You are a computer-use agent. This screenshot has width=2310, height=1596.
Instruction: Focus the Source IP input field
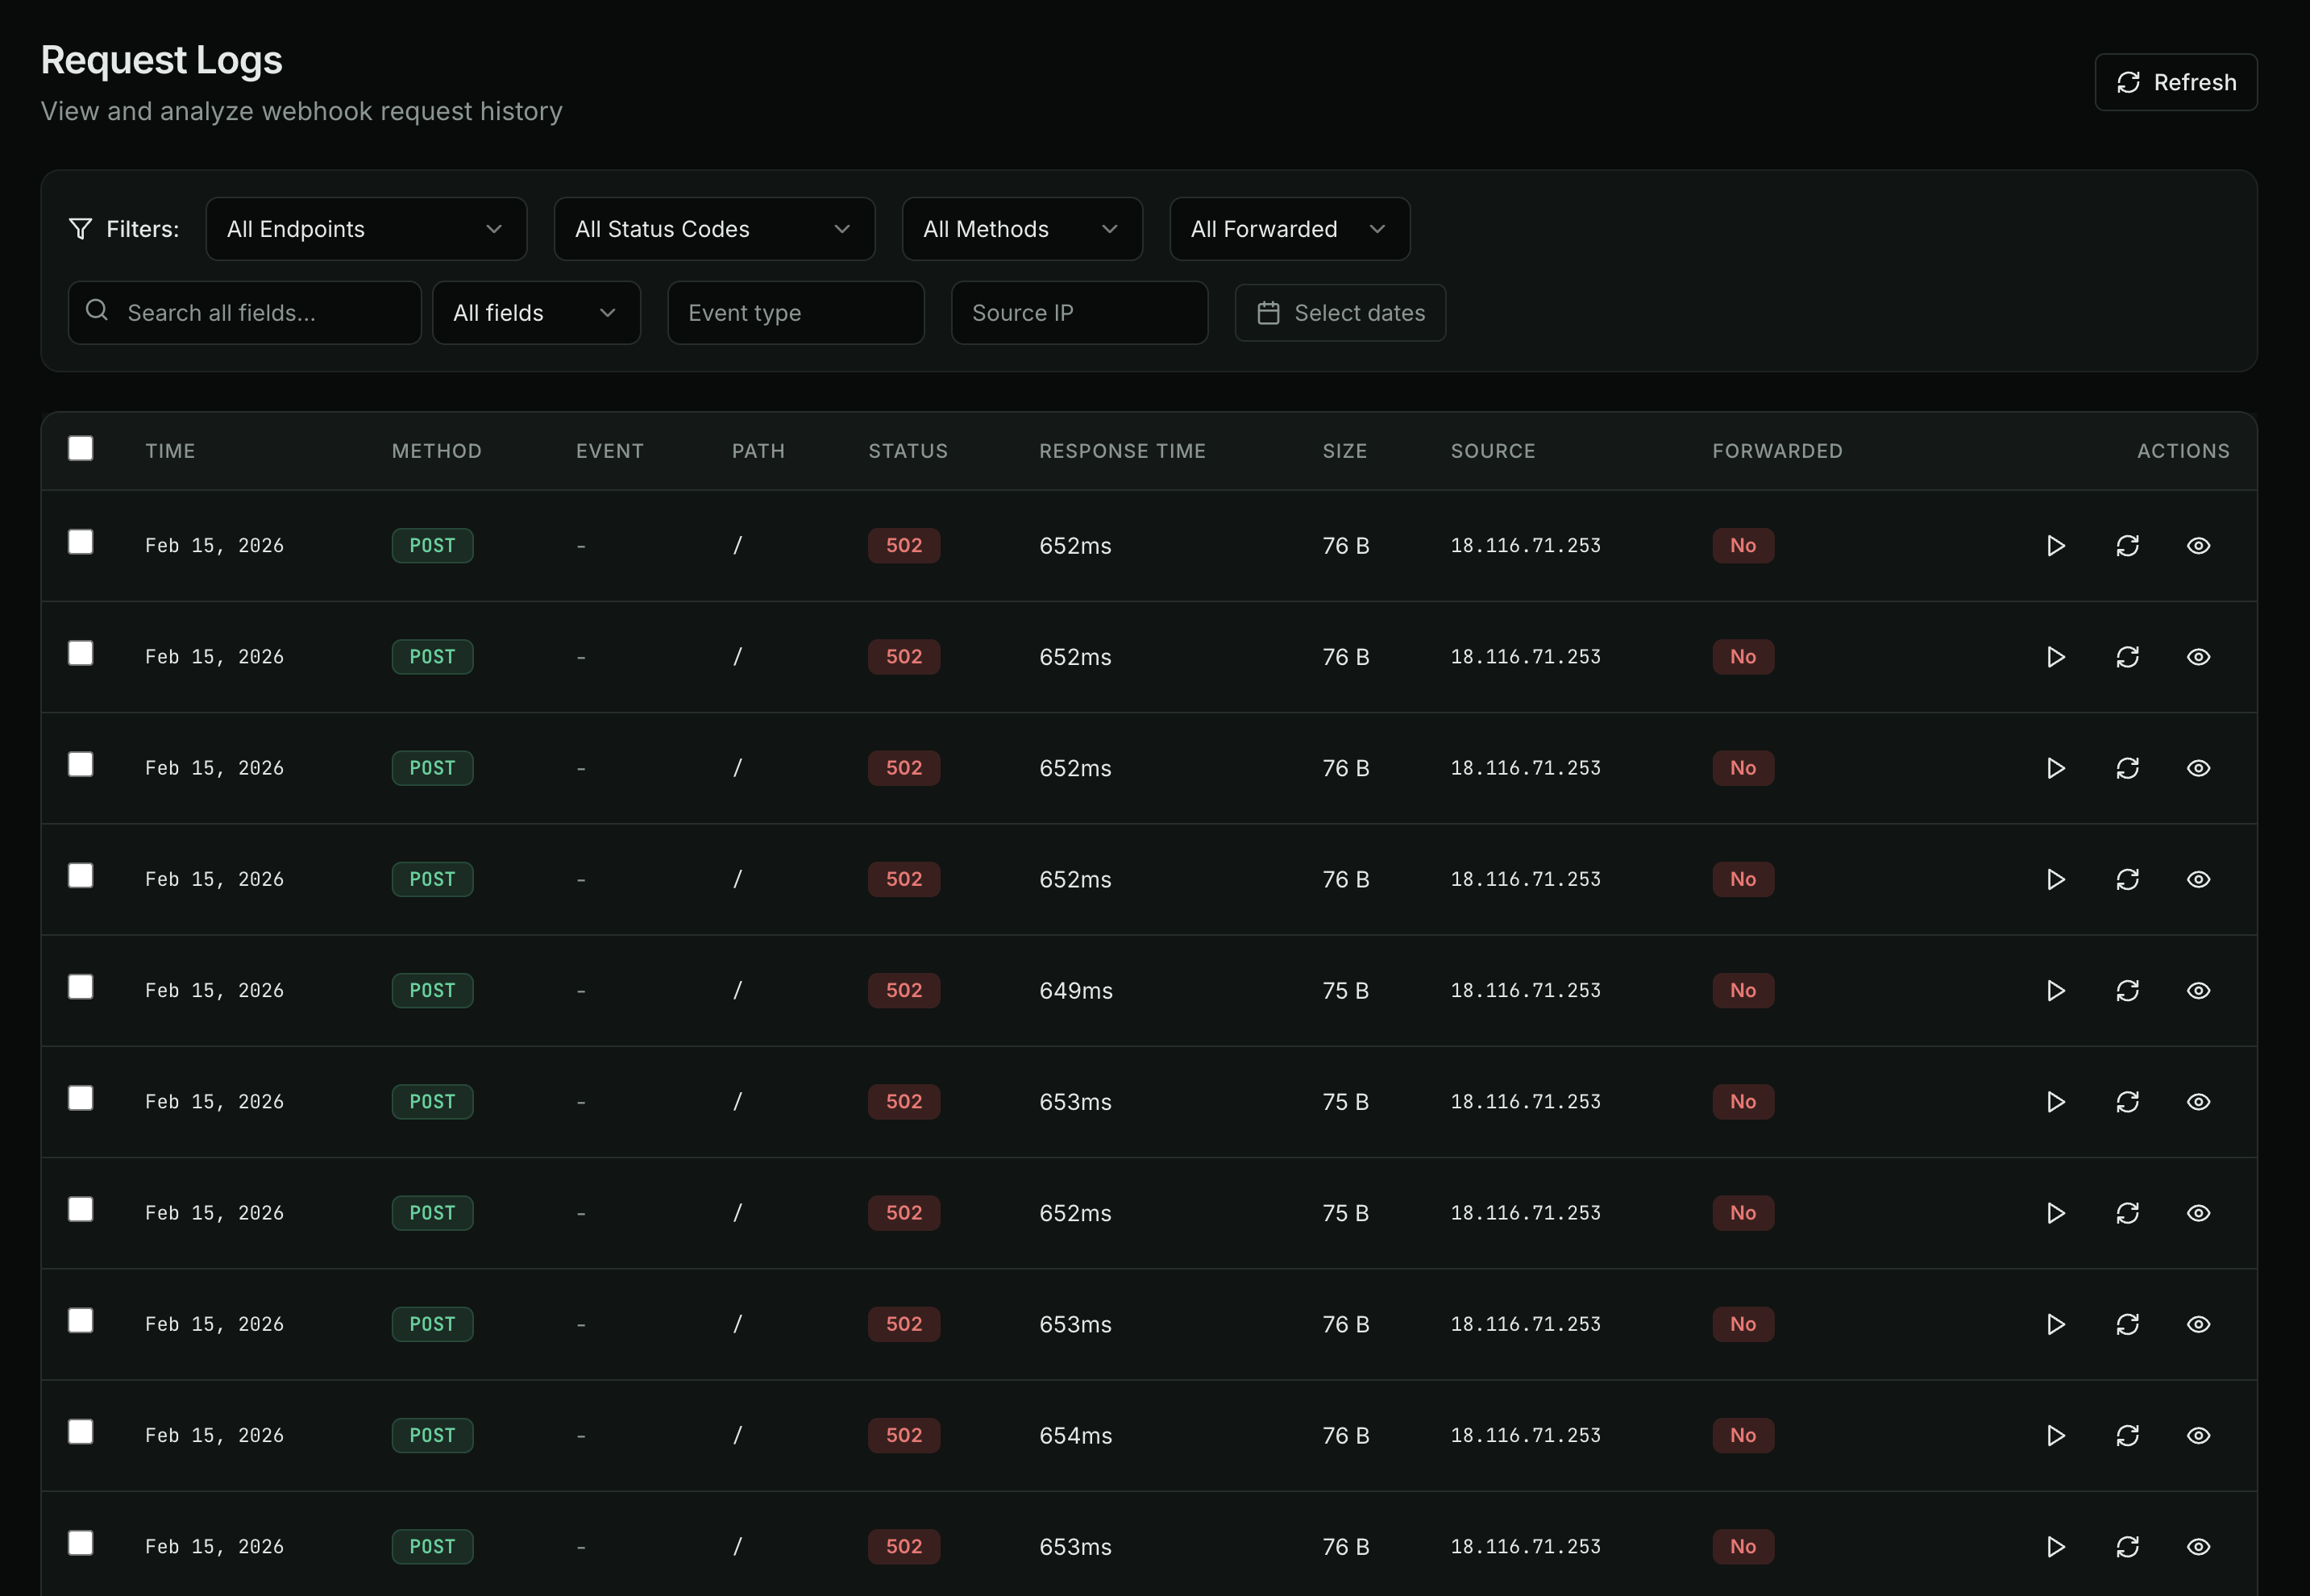pyautogui.click(x=1079, y=313)
